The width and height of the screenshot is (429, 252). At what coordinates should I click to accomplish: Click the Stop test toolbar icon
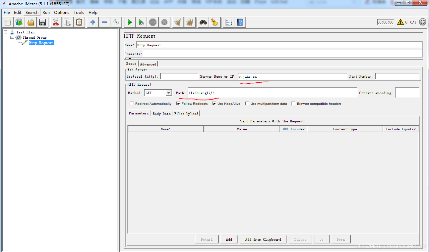pyautogui.click(x=153, y=22)
